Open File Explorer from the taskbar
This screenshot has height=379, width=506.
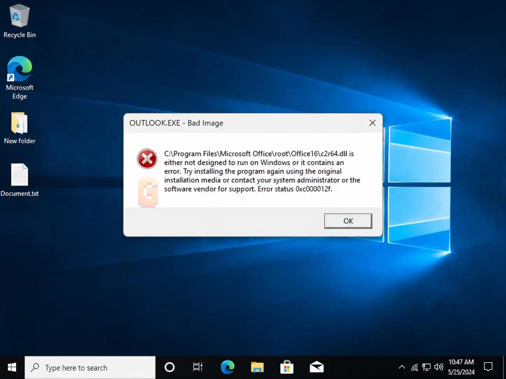pos(257,367)
